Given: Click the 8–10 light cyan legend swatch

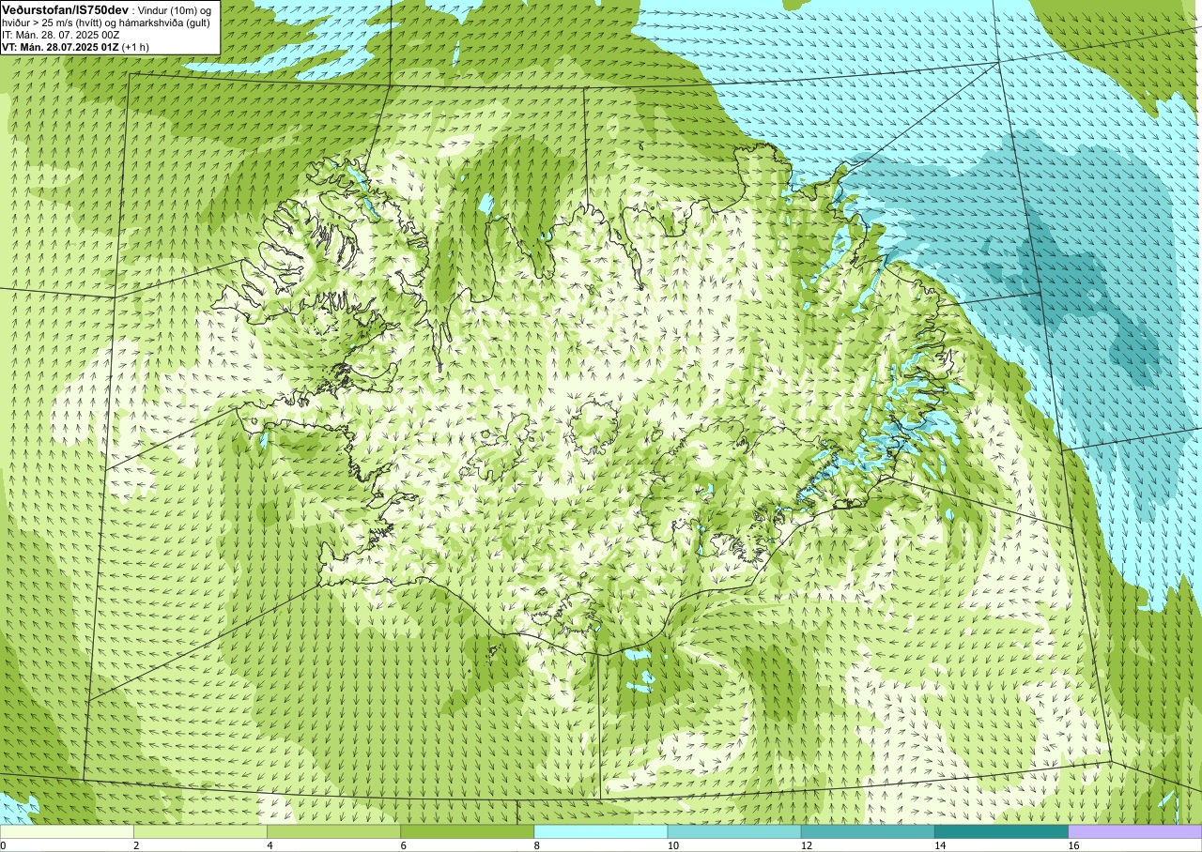Looking at the screenshot, I should click(x=600, y=831).
